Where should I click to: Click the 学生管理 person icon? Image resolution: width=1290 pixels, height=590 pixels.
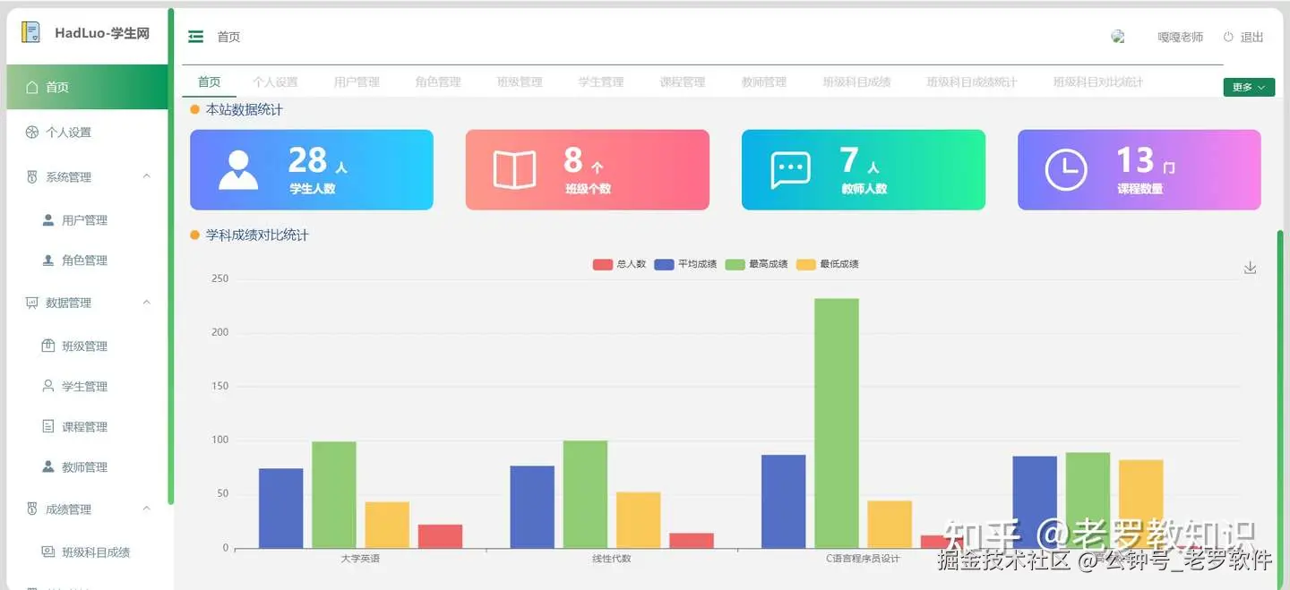pos(48,386)
